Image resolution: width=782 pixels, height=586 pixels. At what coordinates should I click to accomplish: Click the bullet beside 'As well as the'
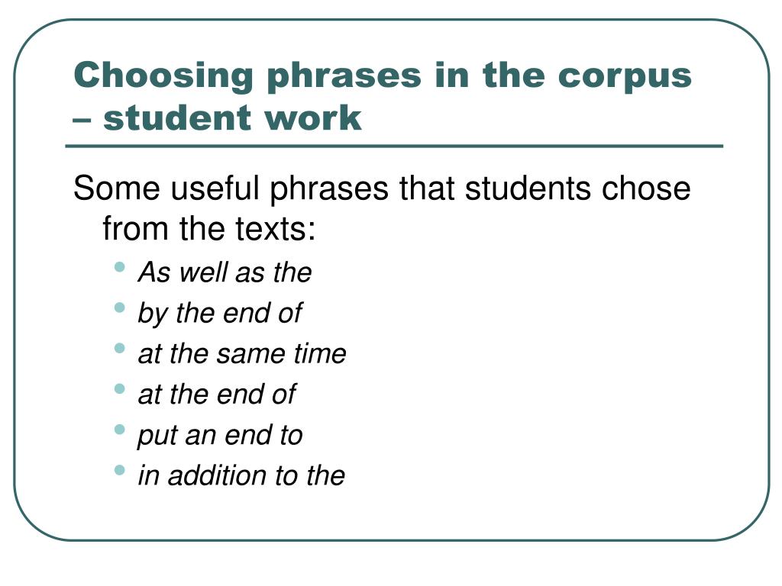119,267
